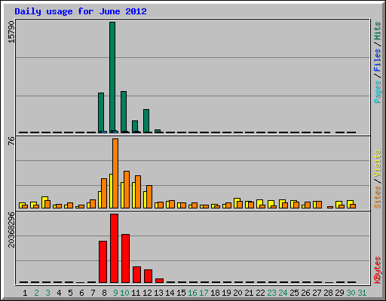The image size is (386, 301).
Task: Click day label 1 on the x-axis
Action: (x=25, y=293)
